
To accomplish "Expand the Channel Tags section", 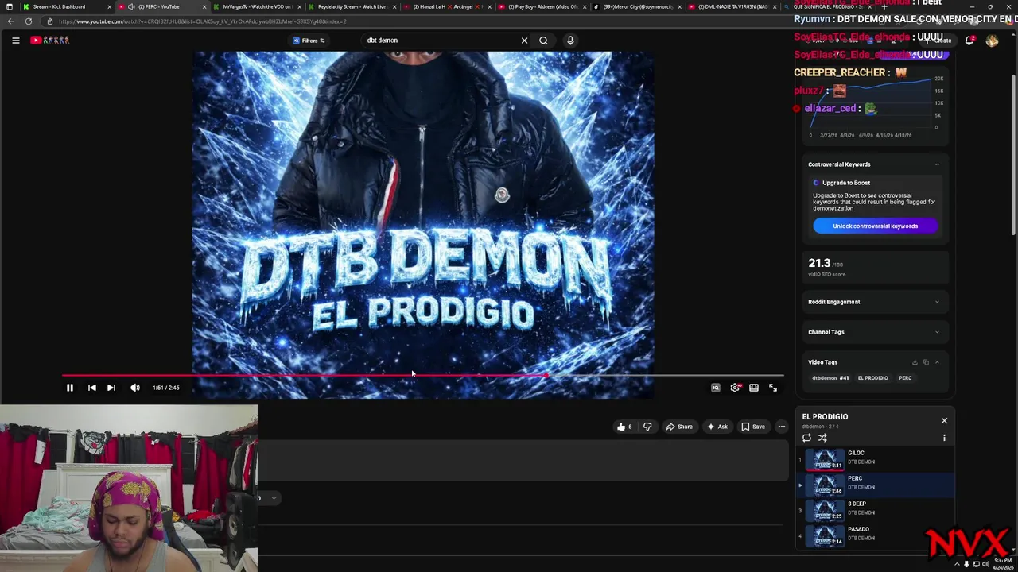I will (x=937, y=332).
